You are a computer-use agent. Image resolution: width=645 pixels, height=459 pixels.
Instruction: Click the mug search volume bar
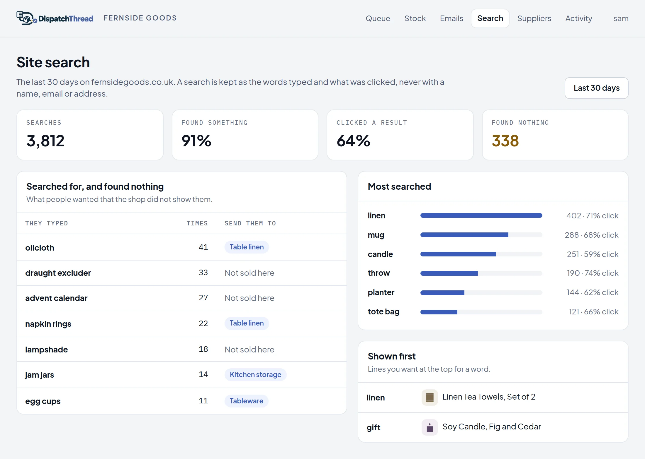click(x=481, y=235)
